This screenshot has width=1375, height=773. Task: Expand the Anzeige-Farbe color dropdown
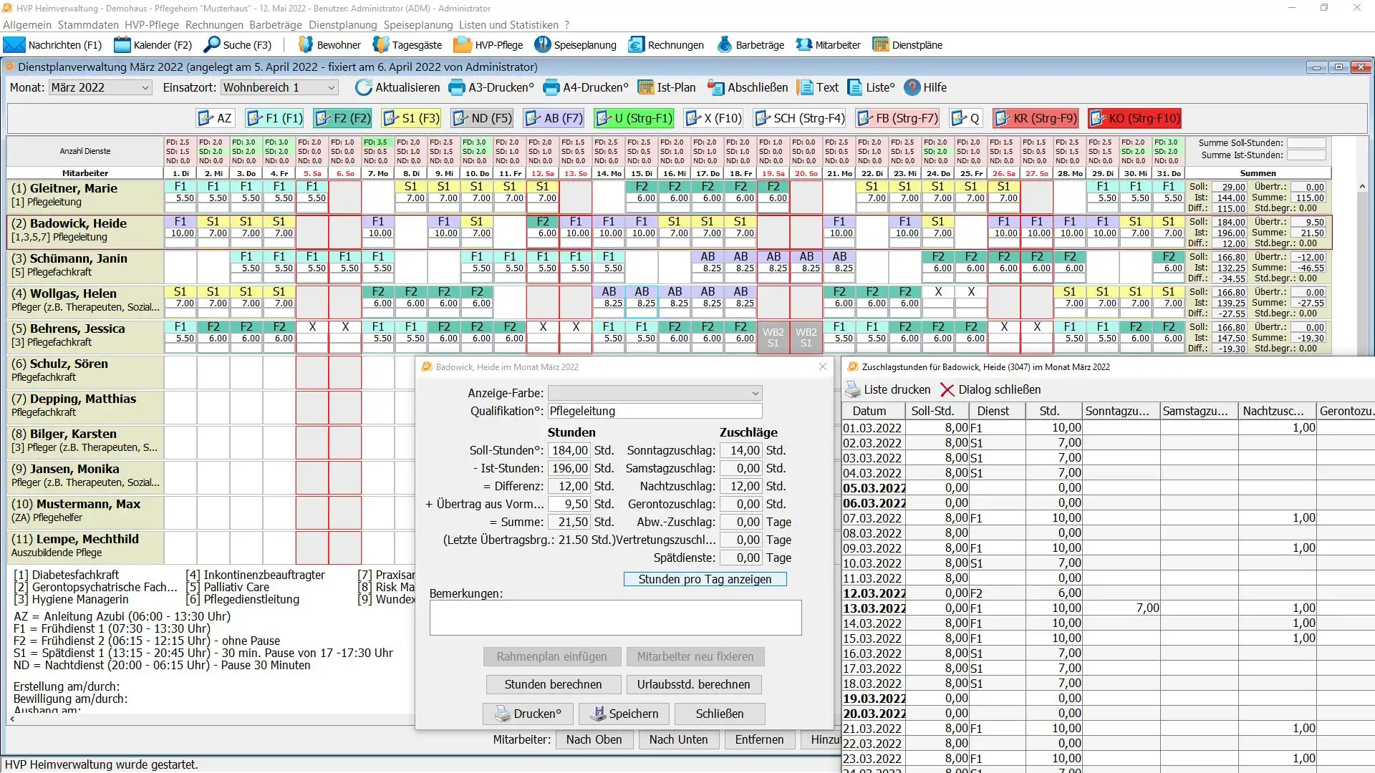(x=755, y=393)
